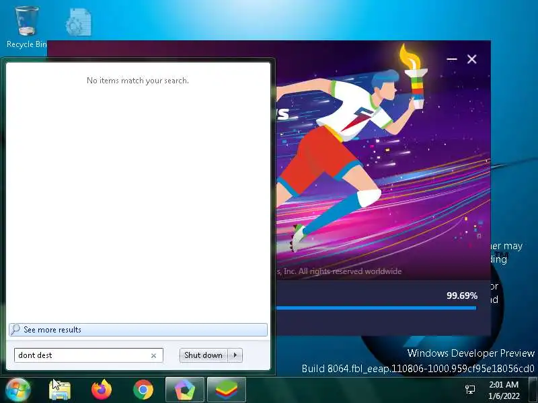Click the installer progress bar
538x403 pixels.
tap(376, 308)
